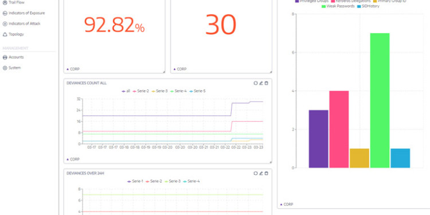
Task: Grab resize handle of Deviances Count All
Action: coord(271,162)
